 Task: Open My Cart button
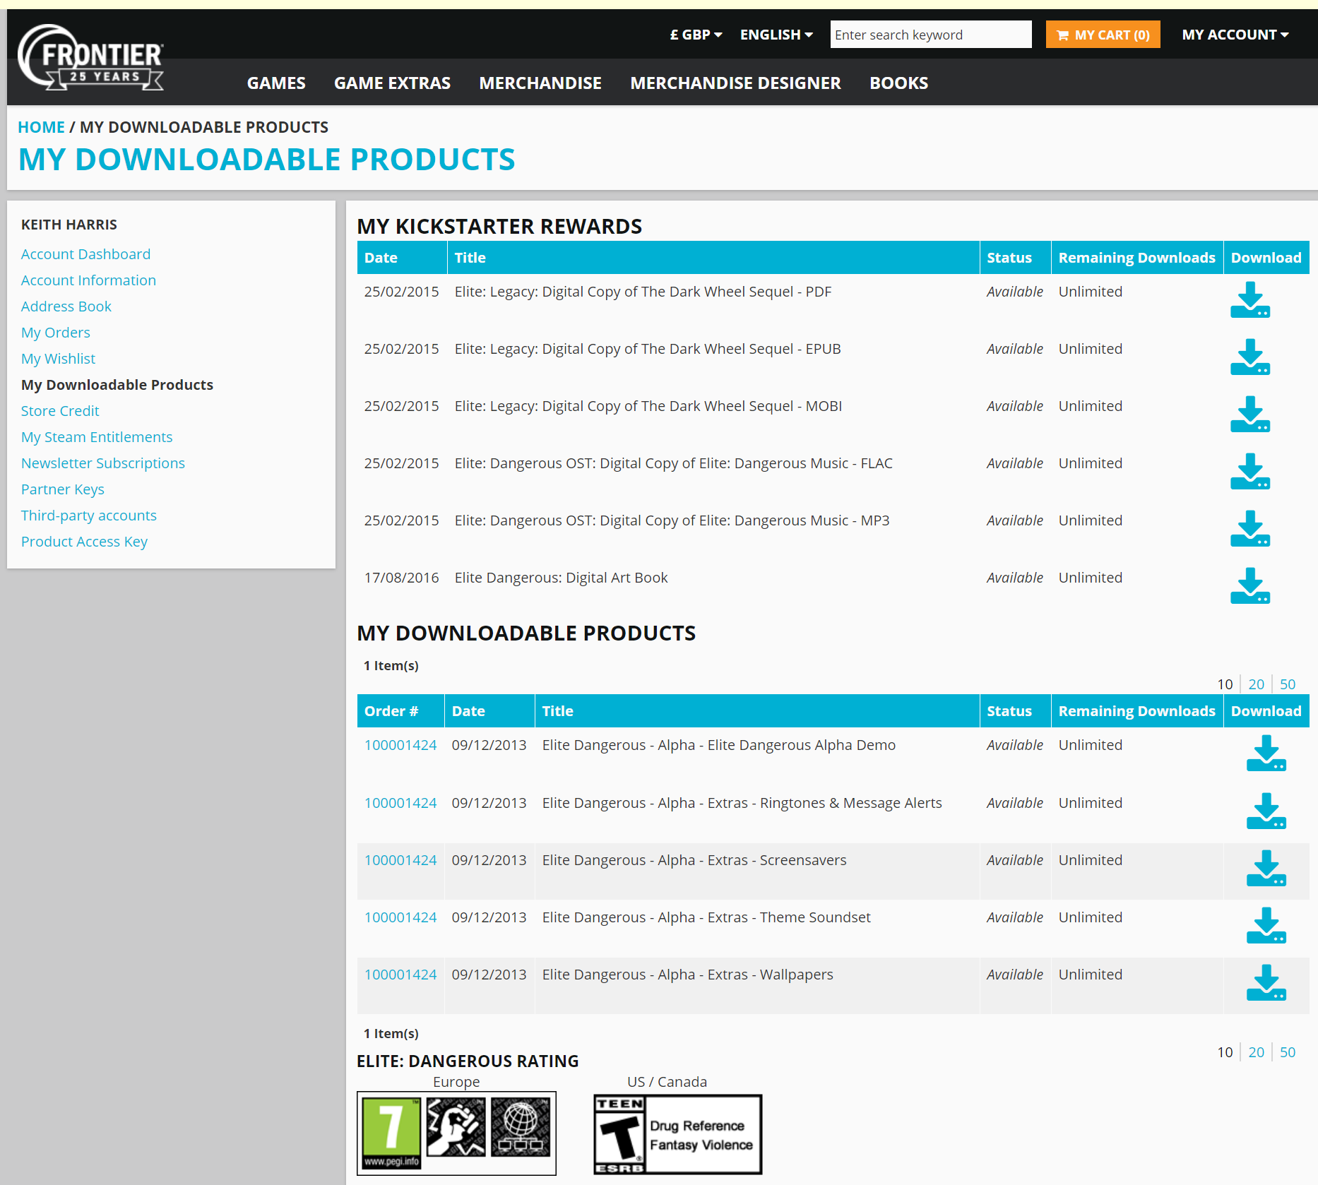point(1103,35)
